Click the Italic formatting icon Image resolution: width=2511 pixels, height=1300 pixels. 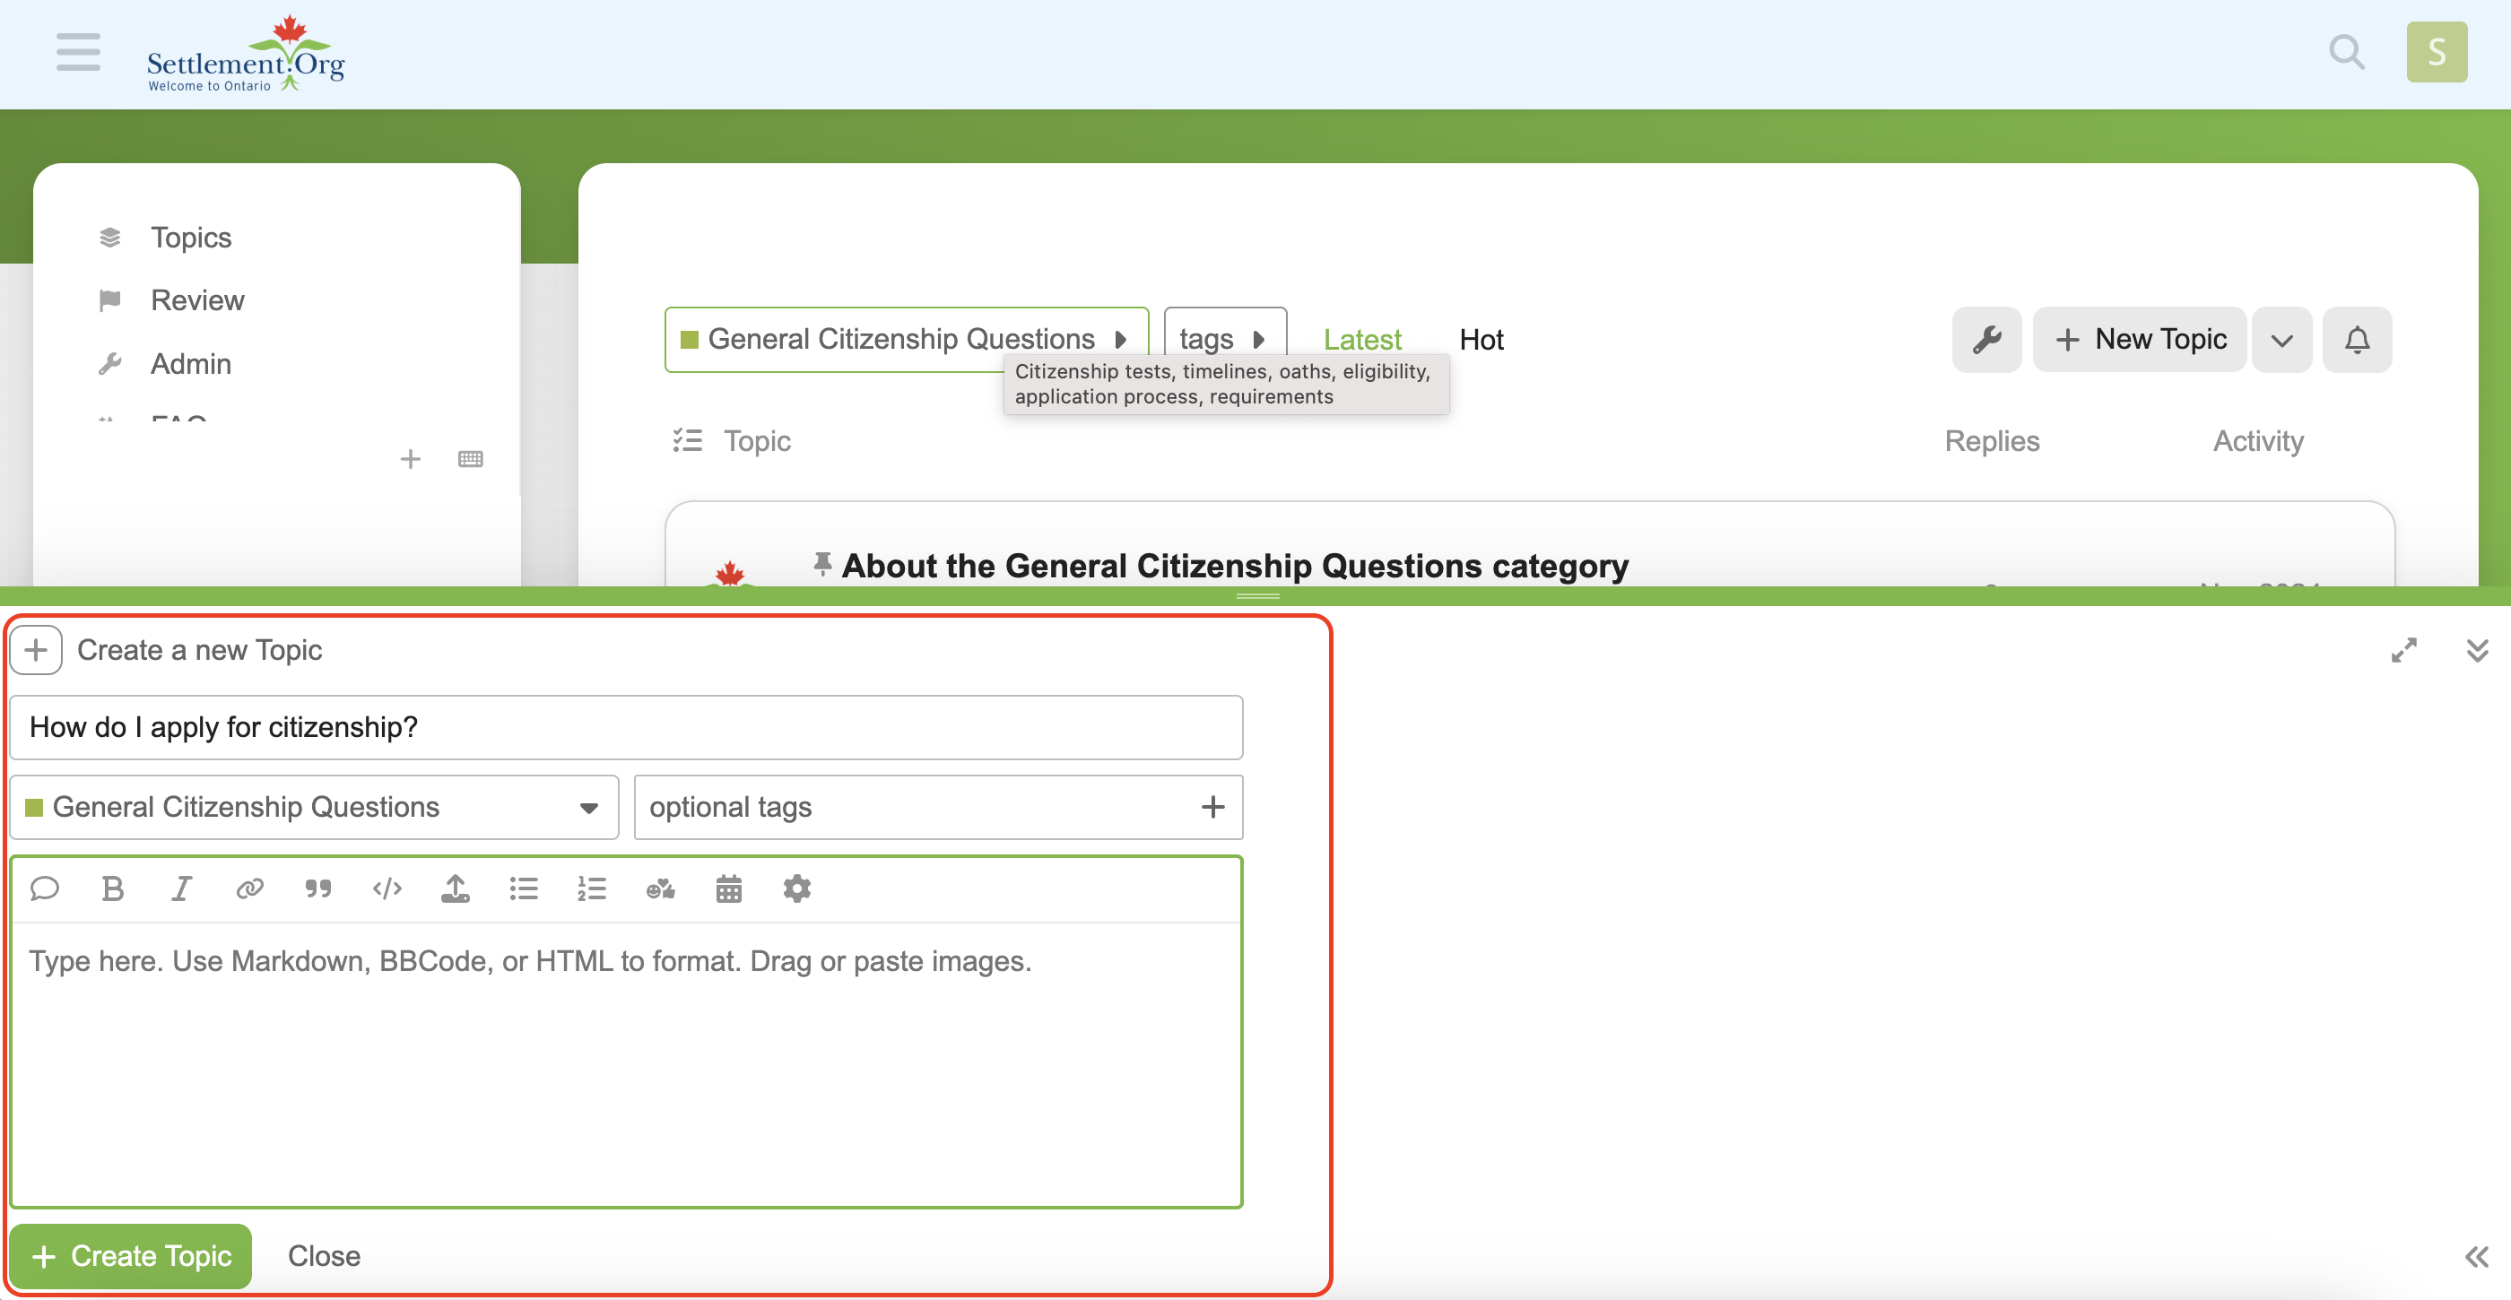181,888
